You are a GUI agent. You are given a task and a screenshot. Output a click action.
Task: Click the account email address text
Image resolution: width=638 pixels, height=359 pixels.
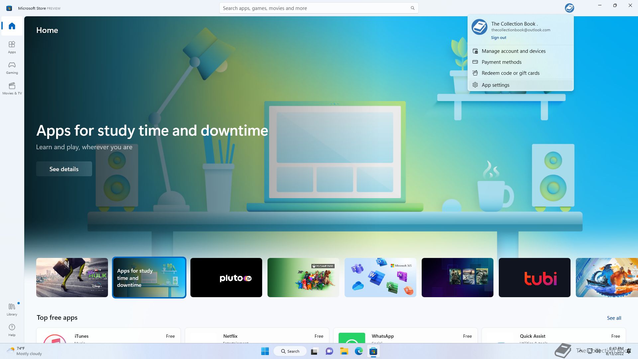(x=521, y=30)
